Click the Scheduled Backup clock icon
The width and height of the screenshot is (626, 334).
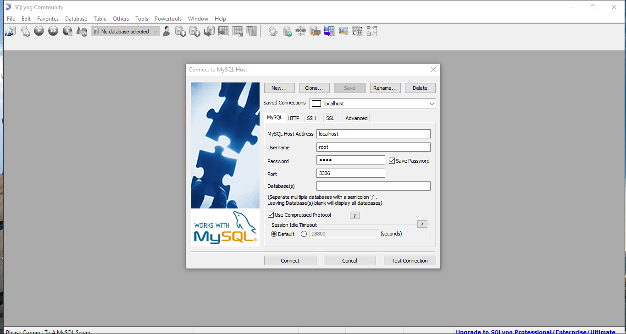[x=329, y=31]
